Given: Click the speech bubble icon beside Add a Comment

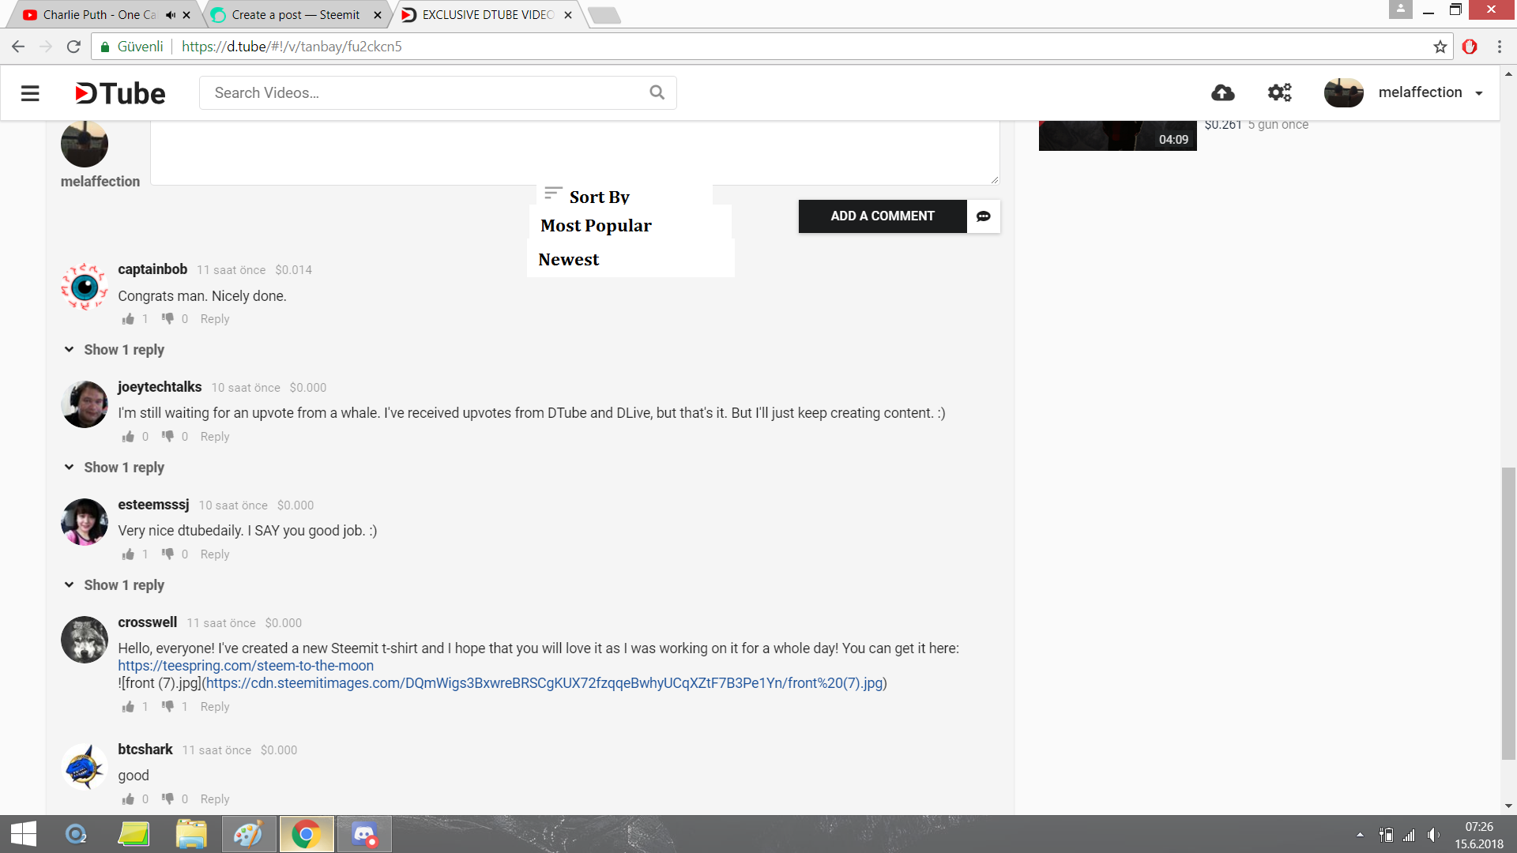Looking at the screenshot, I should 984,216.
